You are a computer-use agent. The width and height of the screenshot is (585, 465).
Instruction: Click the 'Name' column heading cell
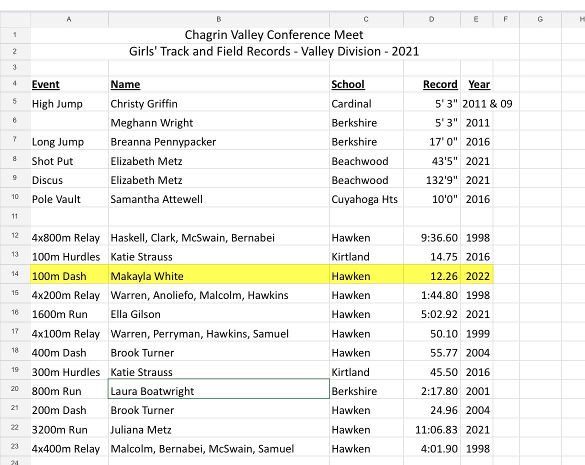point(218,84)
